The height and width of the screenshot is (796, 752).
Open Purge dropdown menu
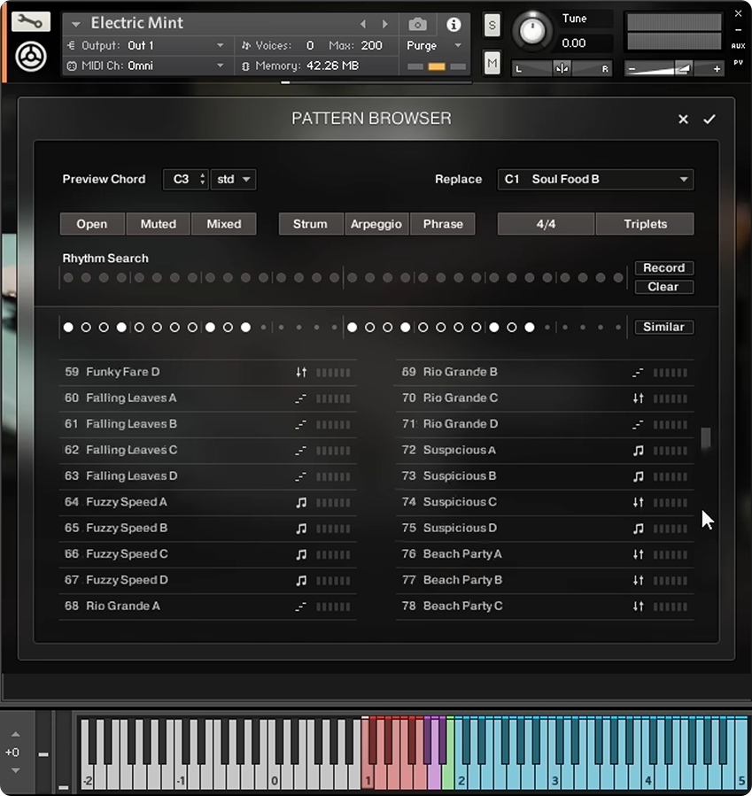point(434,46)
